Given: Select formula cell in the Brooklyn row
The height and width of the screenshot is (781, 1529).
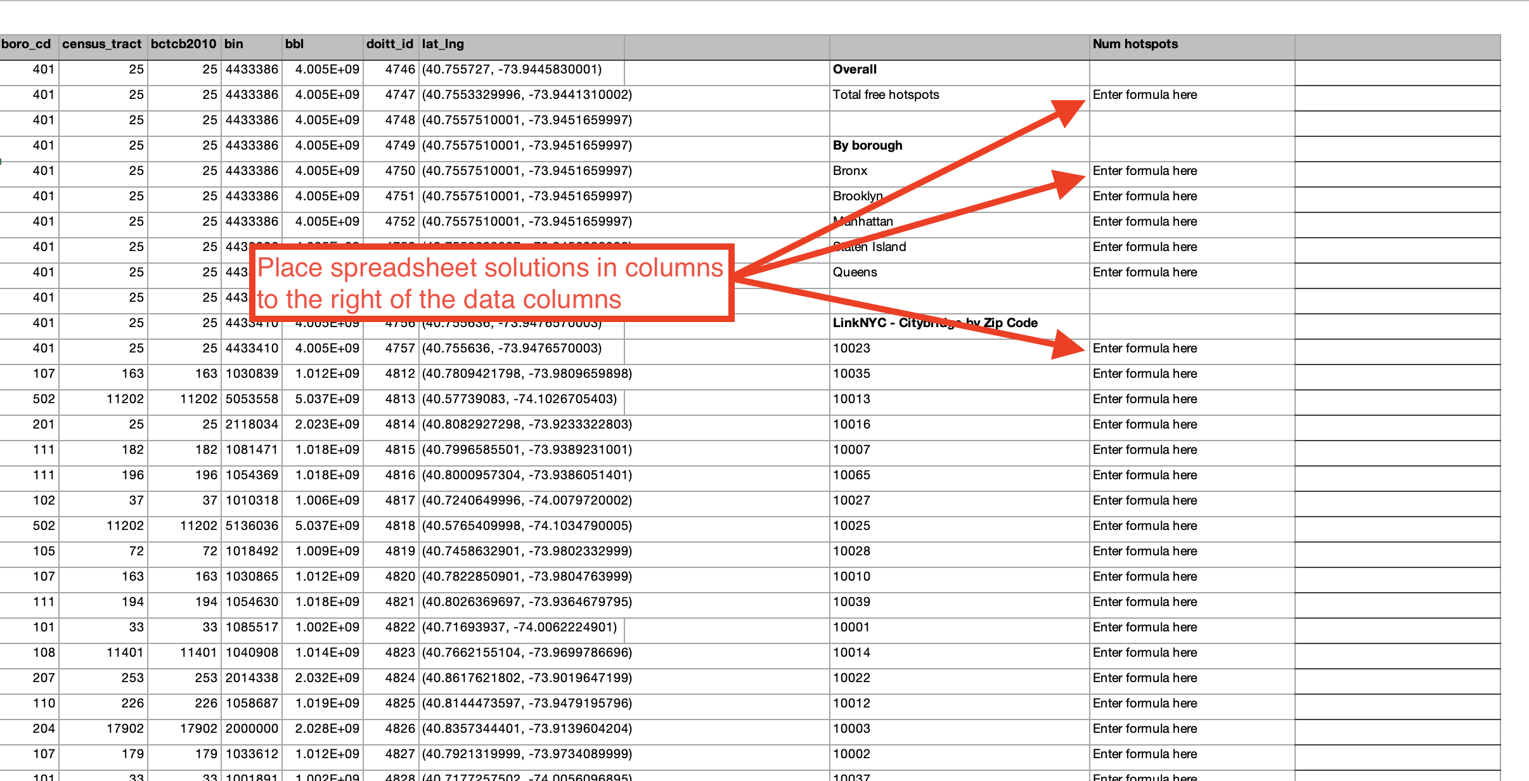Looking at the screenshot, I should click(1192, 200).
